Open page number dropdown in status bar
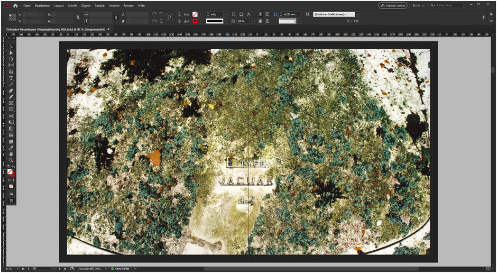The width and height of the screenshot is (497, 273). 53,269
